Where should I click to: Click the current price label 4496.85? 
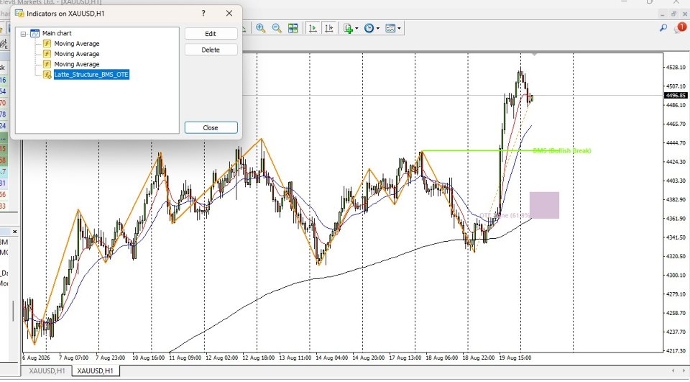pos(676,95)
